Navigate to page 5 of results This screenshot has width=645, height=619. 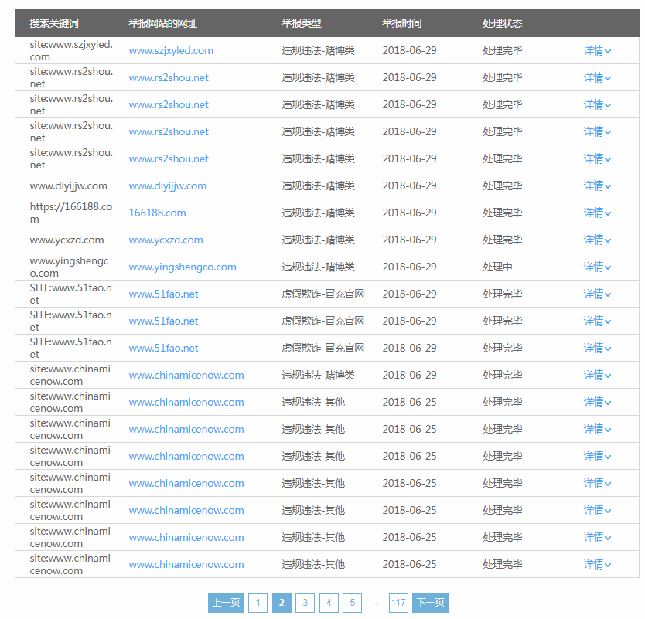352,603
